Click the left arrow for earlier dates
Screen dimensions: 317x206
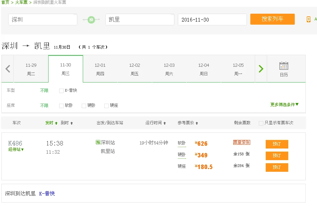(7, 68)
